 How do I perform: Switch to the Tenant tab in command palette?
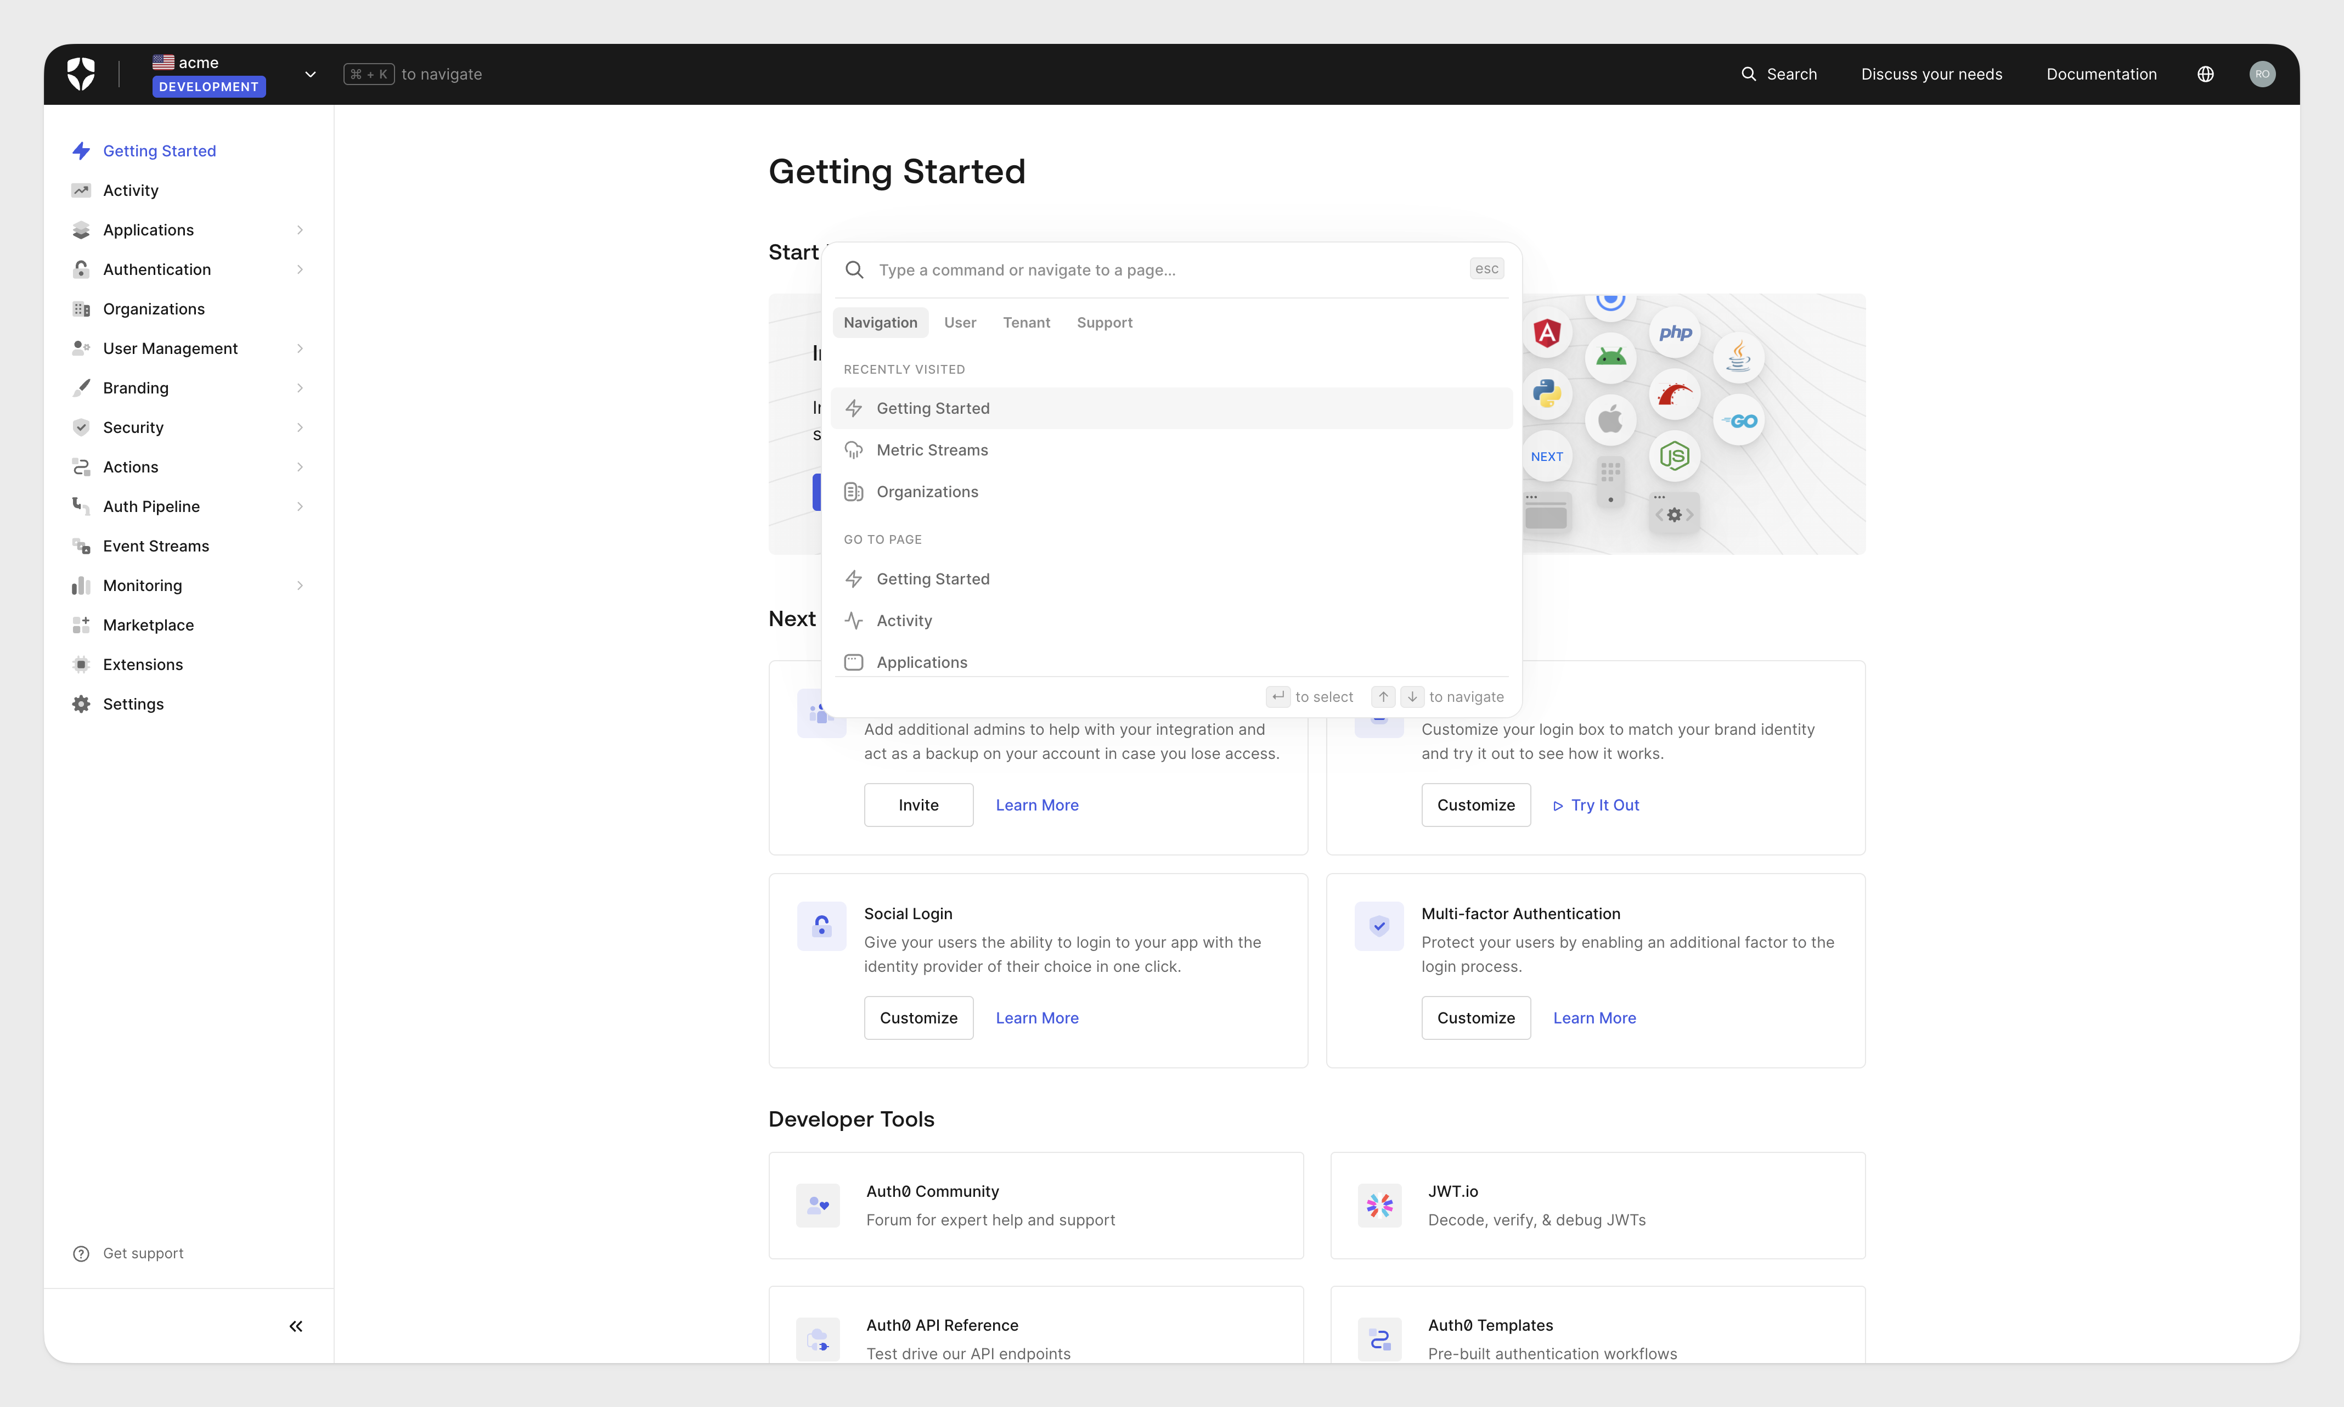point(1027,322)
